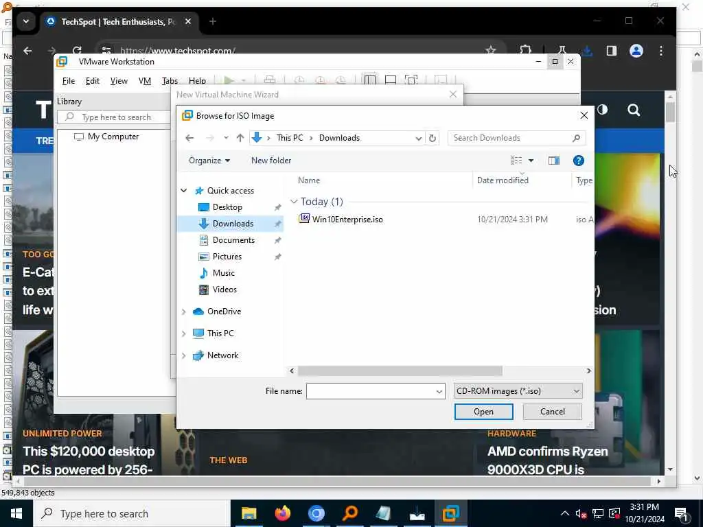
Task: Open the VMware VM menu
Action: coord(144,81)
